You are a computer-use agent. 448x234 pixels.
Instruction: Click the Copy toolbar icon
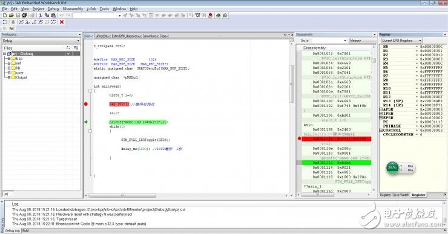tap(47, 15)
